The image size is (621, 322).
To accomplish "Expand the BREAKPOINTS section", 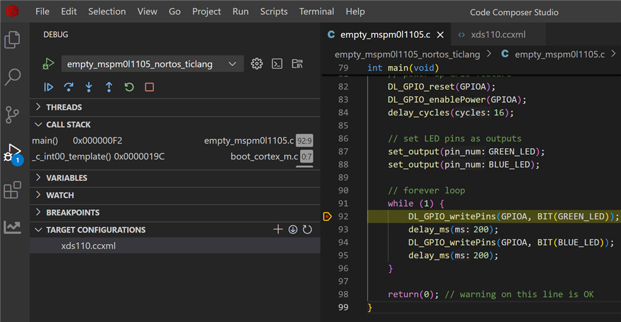I will pyautogui.click(x=38, y=212).
